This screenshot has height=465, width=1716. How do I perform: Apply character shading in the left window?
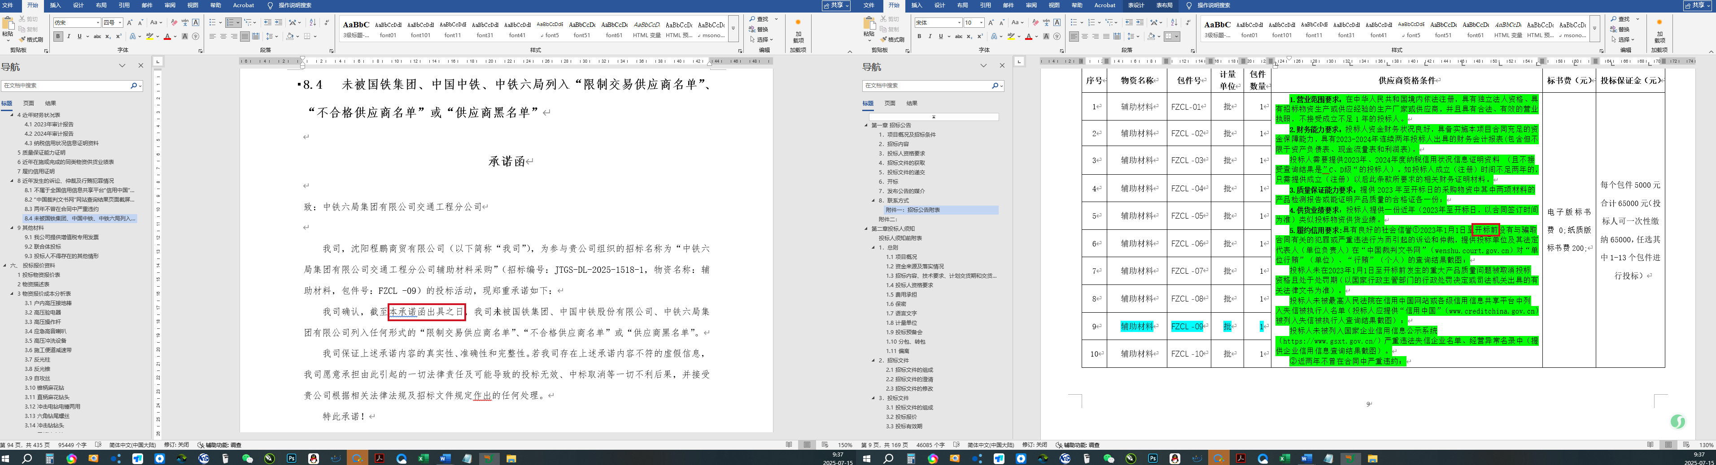click(184, 36)
